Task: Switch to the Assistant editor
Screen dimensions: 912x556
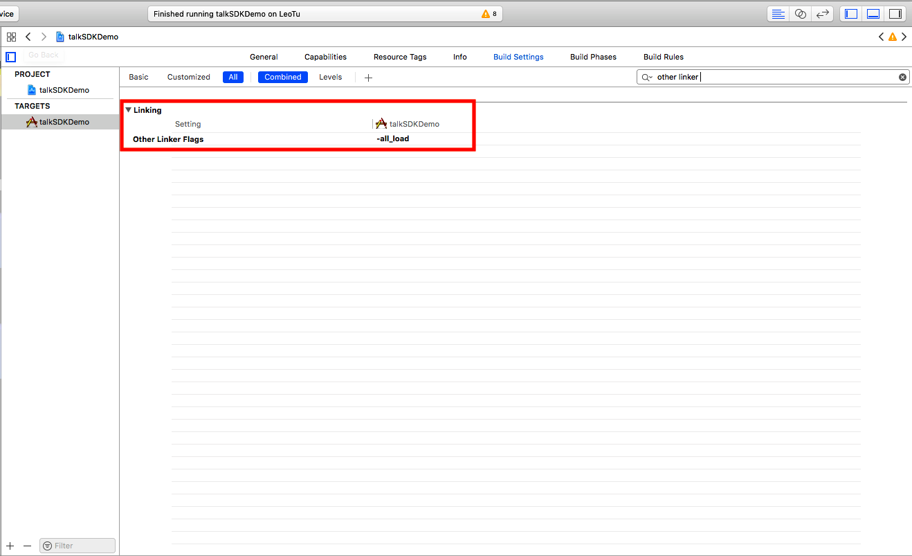Action: pyautogui.click(x=801, y=14)
